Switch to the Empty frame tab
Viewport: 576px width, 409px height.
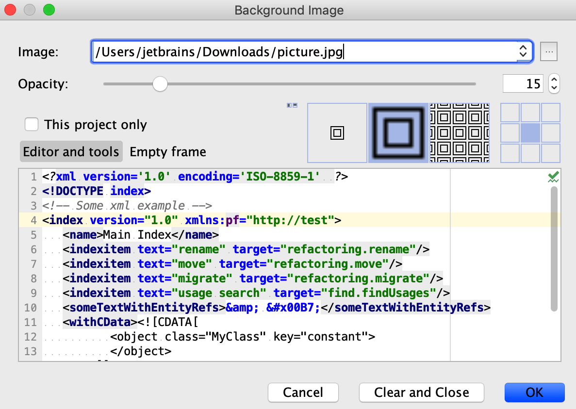point(167,151)
